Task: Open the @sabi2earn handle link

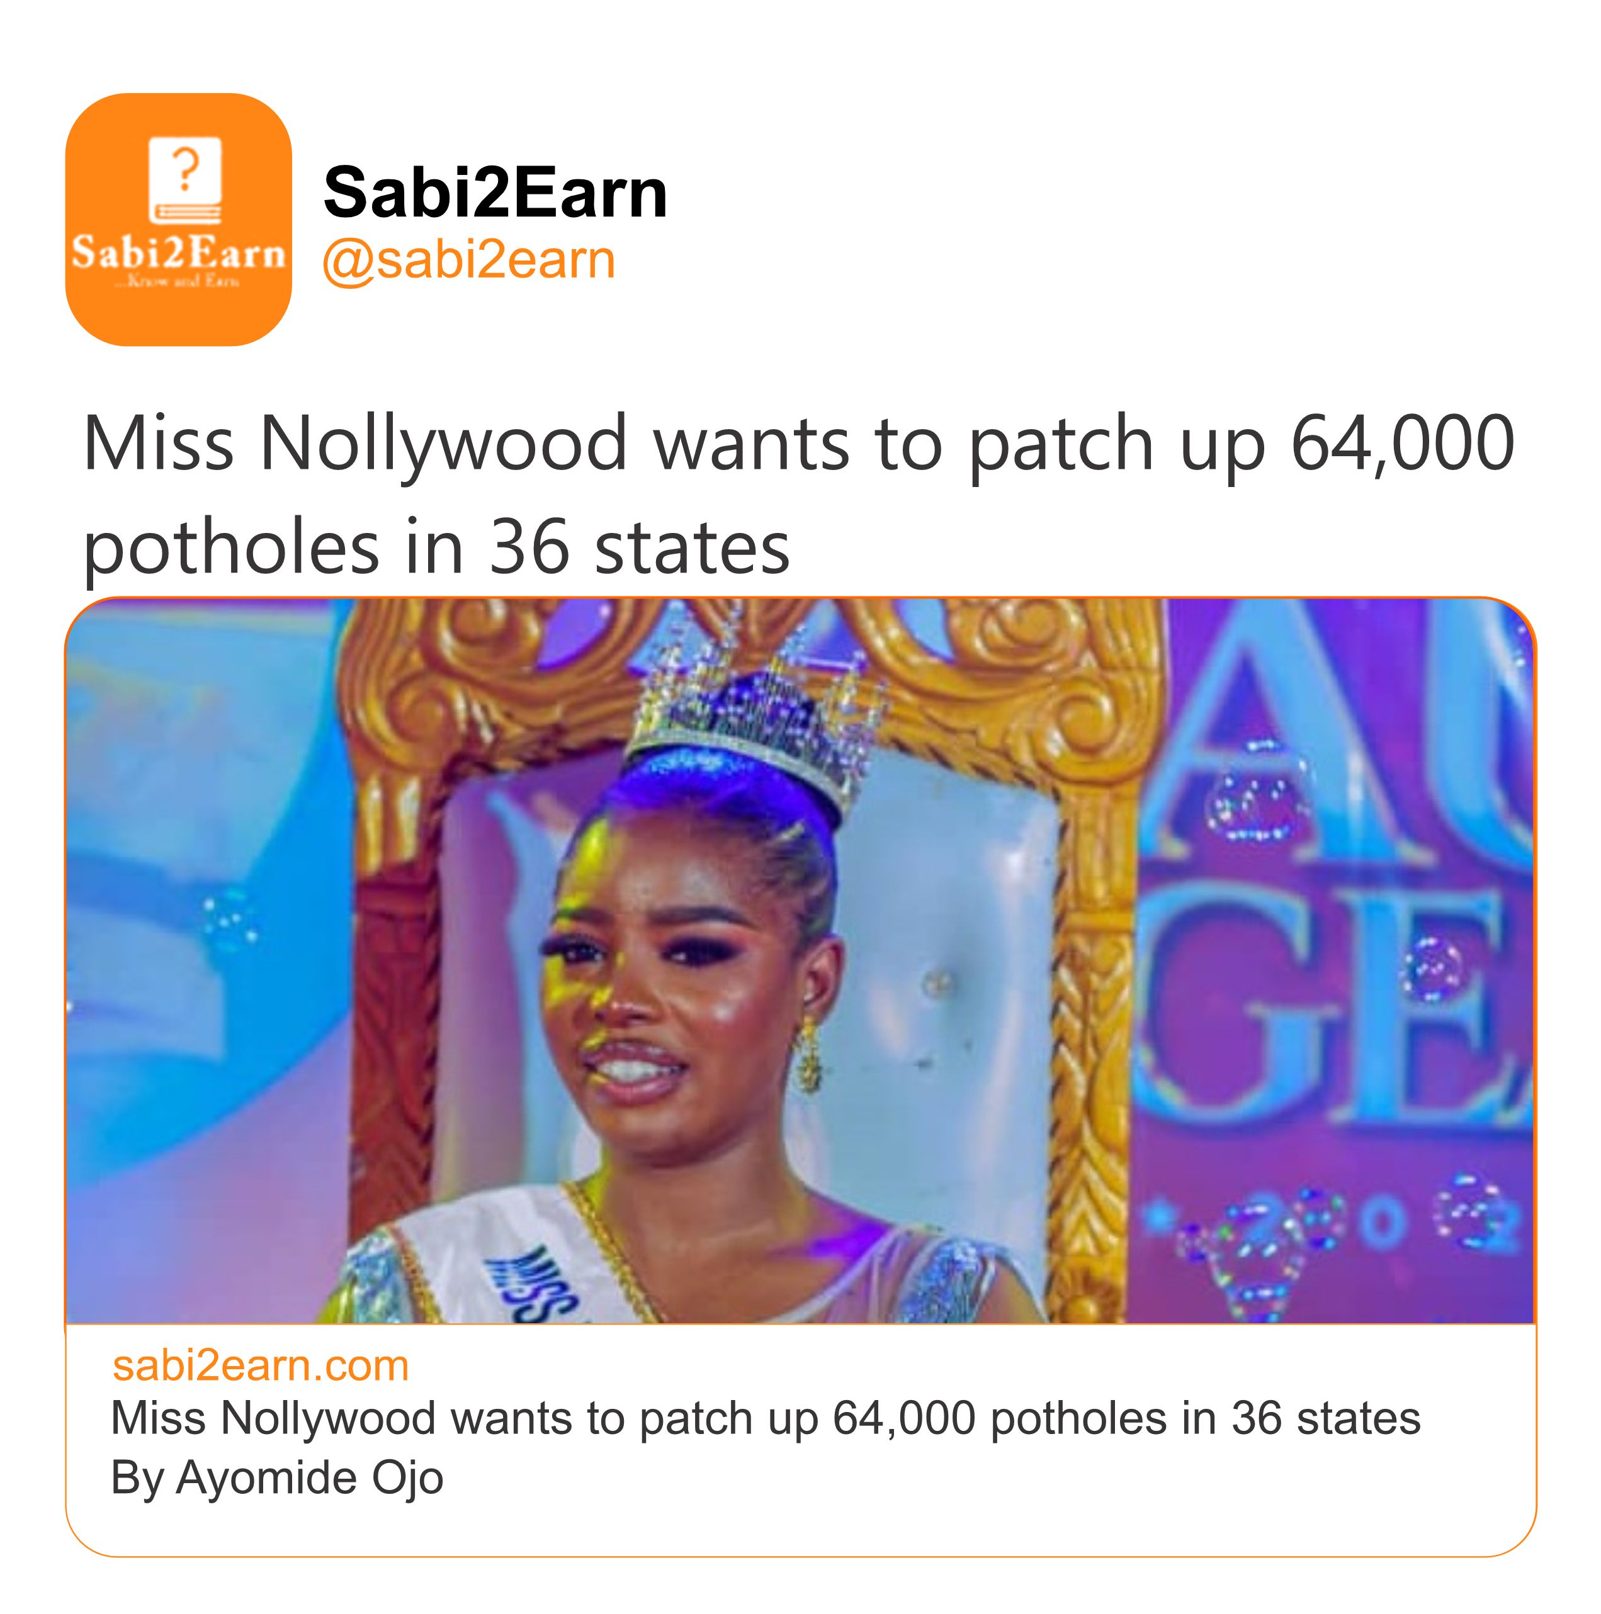Action: (x=469, y=260)
